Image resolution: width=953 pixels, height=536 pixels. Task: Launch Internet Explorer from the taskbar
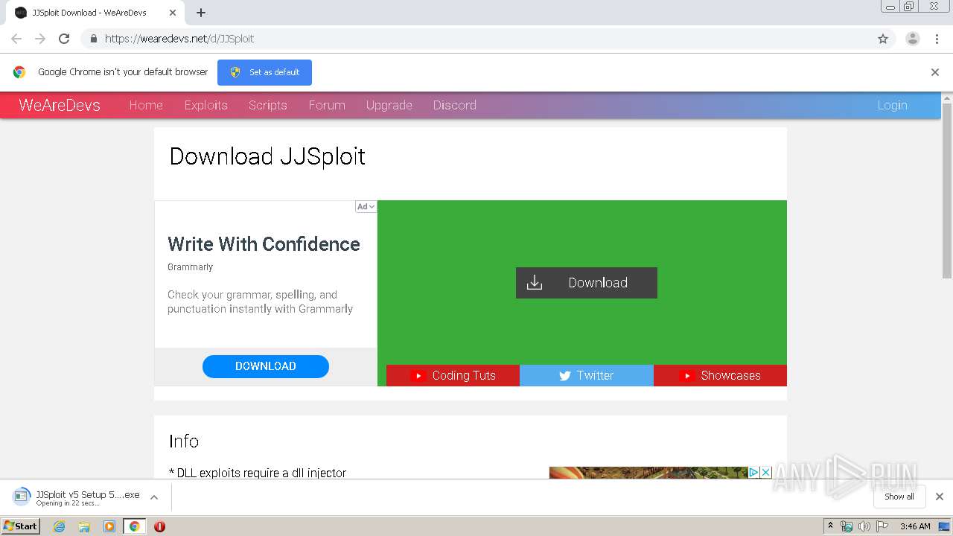click(x=59, y=526)
